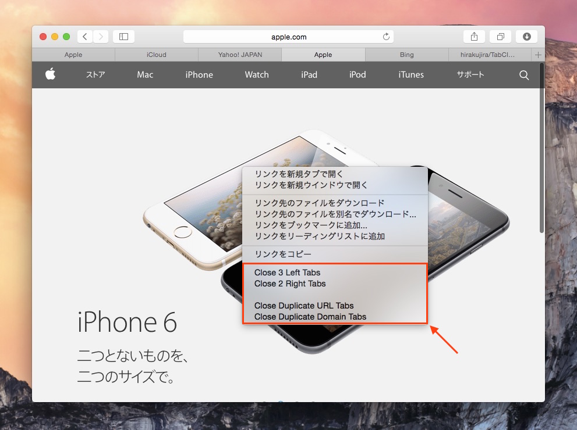Open the Watch navigation link
This screenshot has height=430, width=577.
point(257,74)
